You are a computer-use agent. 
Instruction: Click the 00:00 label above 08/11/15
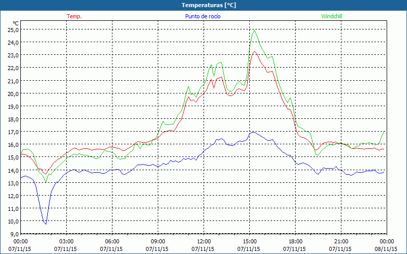[x=387, y=242]
